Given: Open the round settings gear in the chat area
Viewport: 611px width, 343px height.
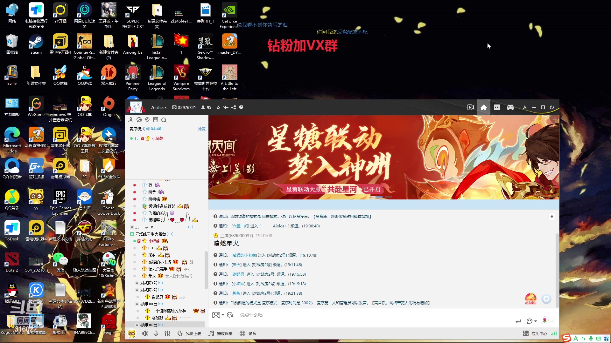Looking at the screenshot, I should click(546, 299).
